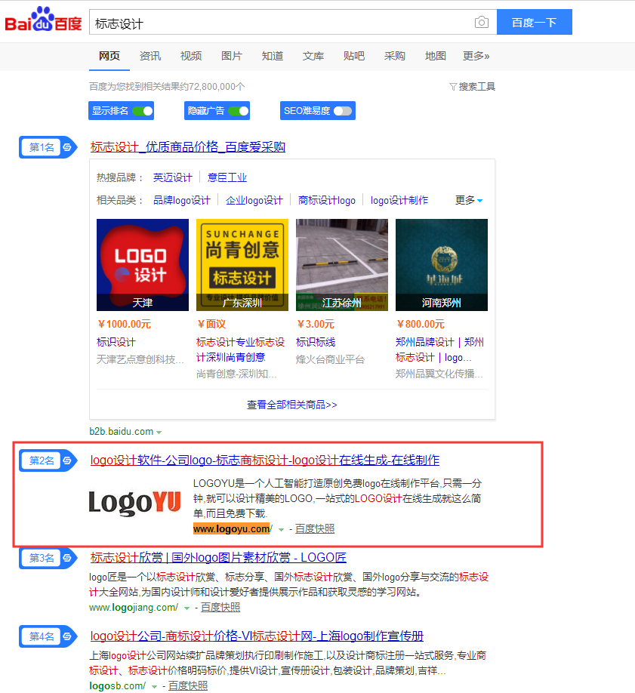Click www.logoyu.com URL

point(233,529)
